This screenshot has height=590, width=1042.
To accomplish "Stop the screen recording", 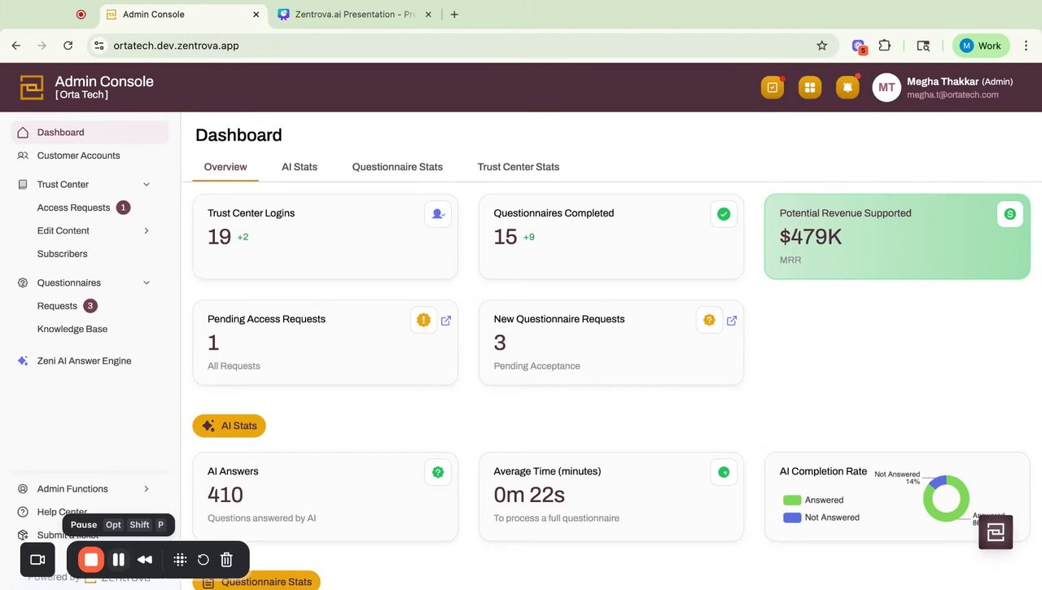I will [x=91, y=560].
